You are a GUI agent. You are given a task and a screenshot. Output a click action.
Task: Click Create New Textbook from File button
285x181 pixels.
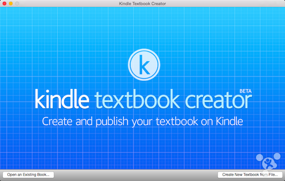250,175
